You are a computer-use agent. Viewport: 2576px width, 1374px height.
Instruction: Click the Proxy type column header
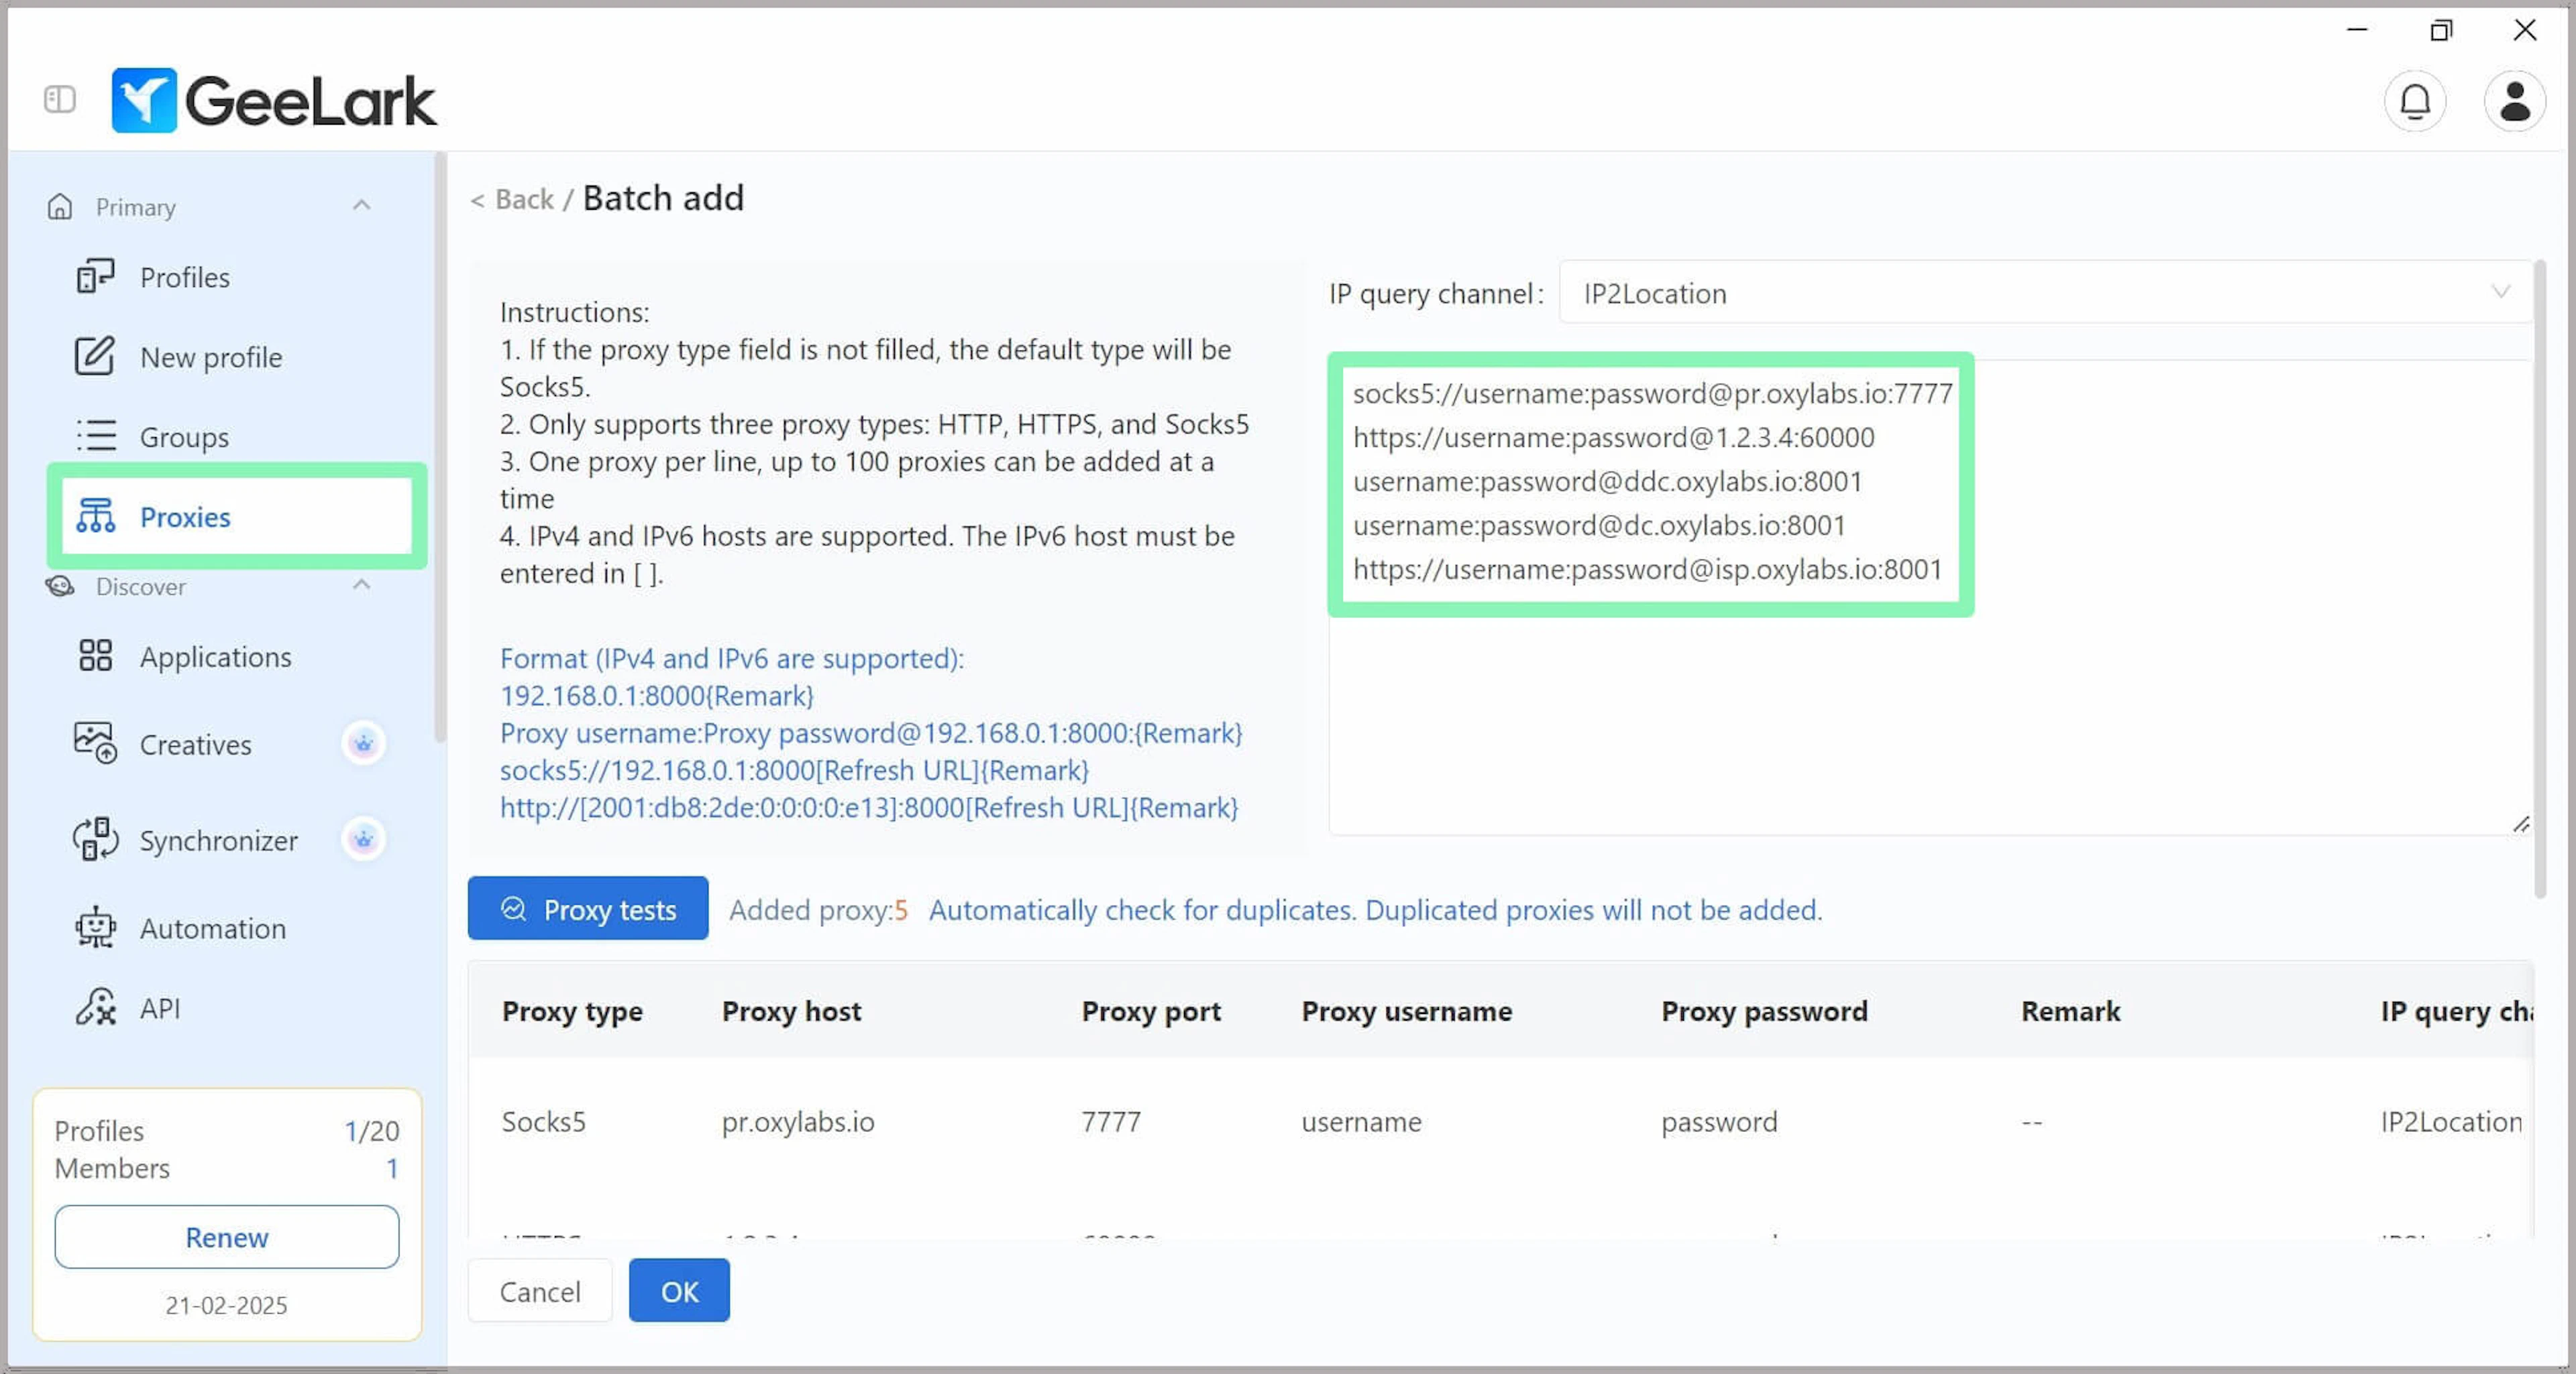click(572, 1011)
